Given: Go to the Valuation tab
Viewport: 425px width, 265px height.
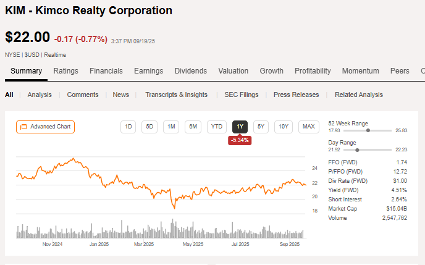Looking at the screenshot, I should click(234, 71).
